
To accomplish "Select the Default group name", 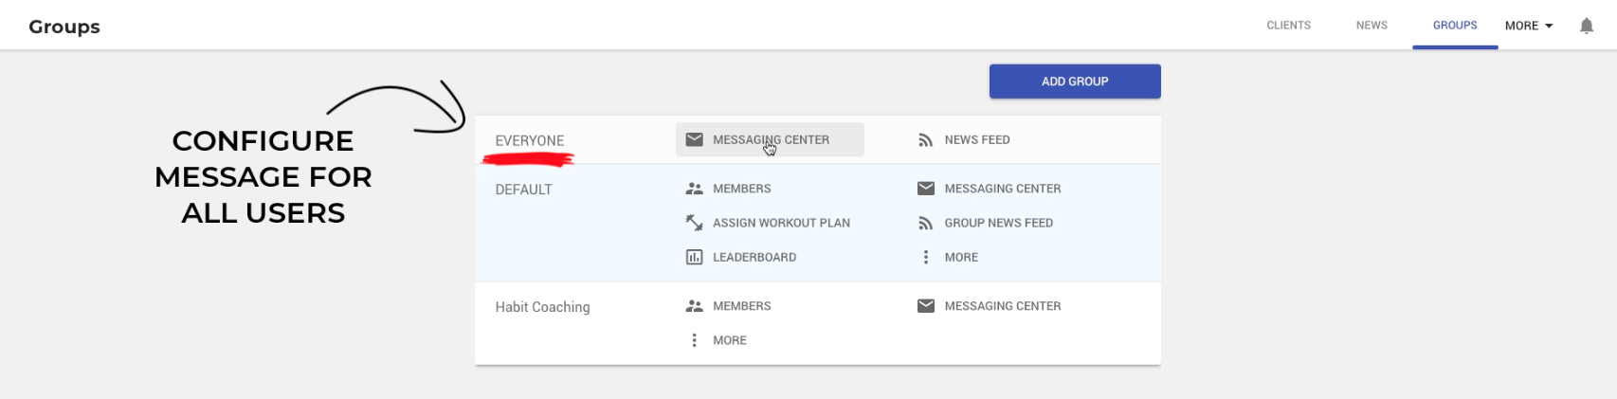I will click(x=523, y=190).
